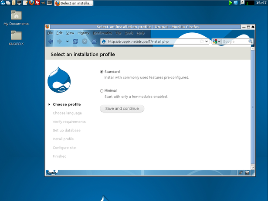The image size is (268, 201).
Task: Click the 15:47 clock
Action: (261, 3)
